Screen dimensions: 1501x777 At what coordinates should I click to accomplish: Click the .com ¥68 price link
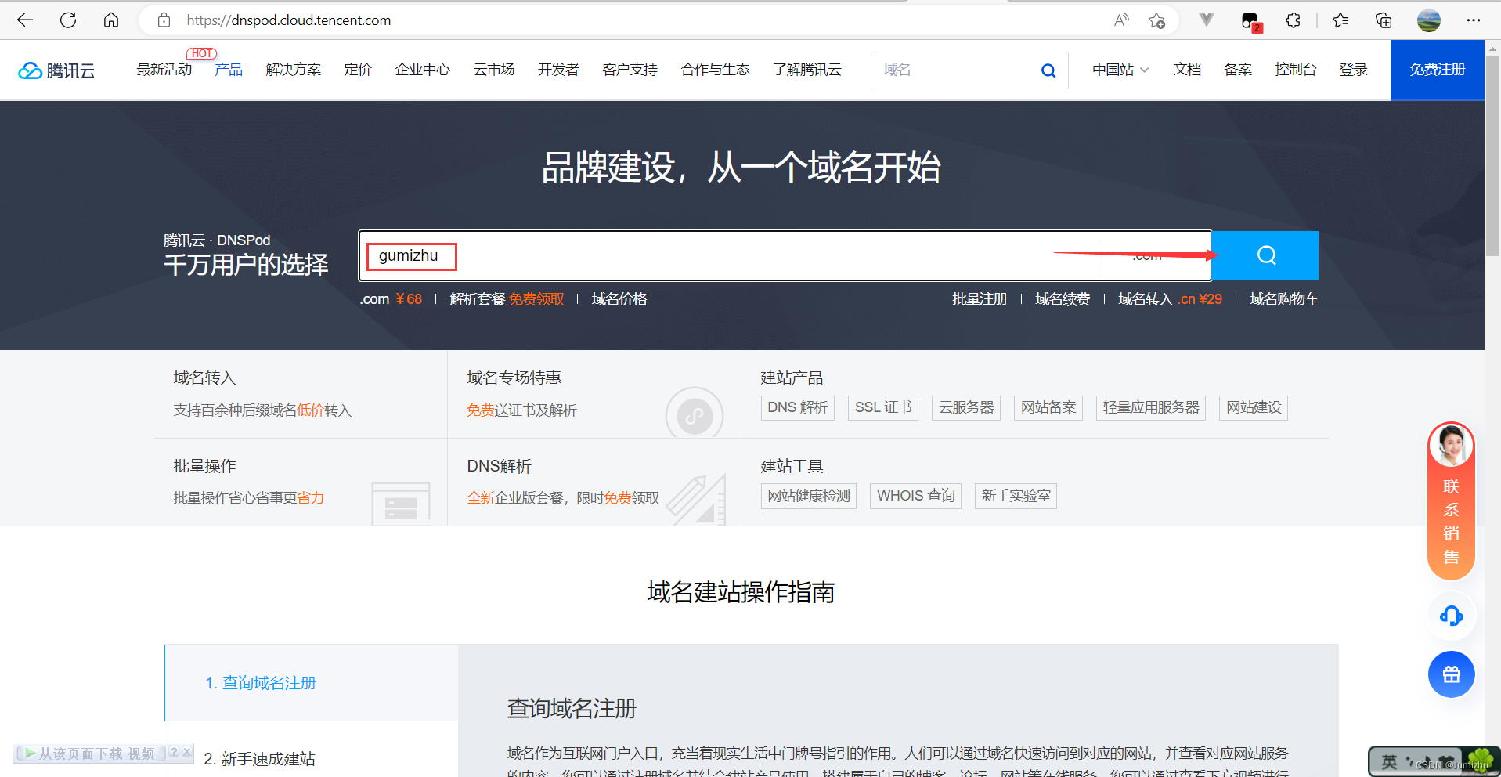click(391, 299)
